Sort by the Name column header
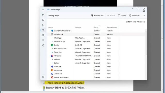Screen dimensions: 165x93 [x=51, y=27]
